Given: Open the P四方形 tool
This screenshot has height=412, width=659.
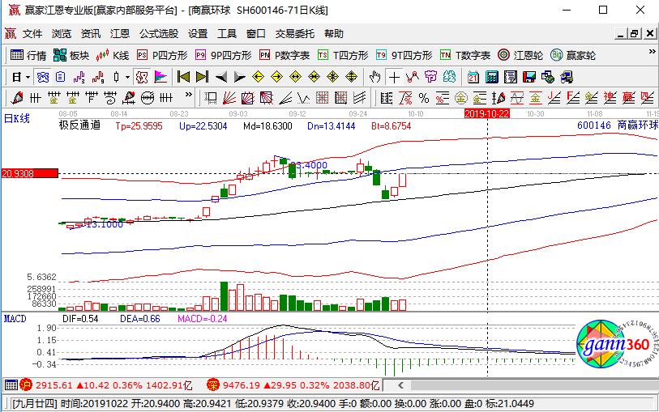Looking at the screenshot, I should (162, 55).
